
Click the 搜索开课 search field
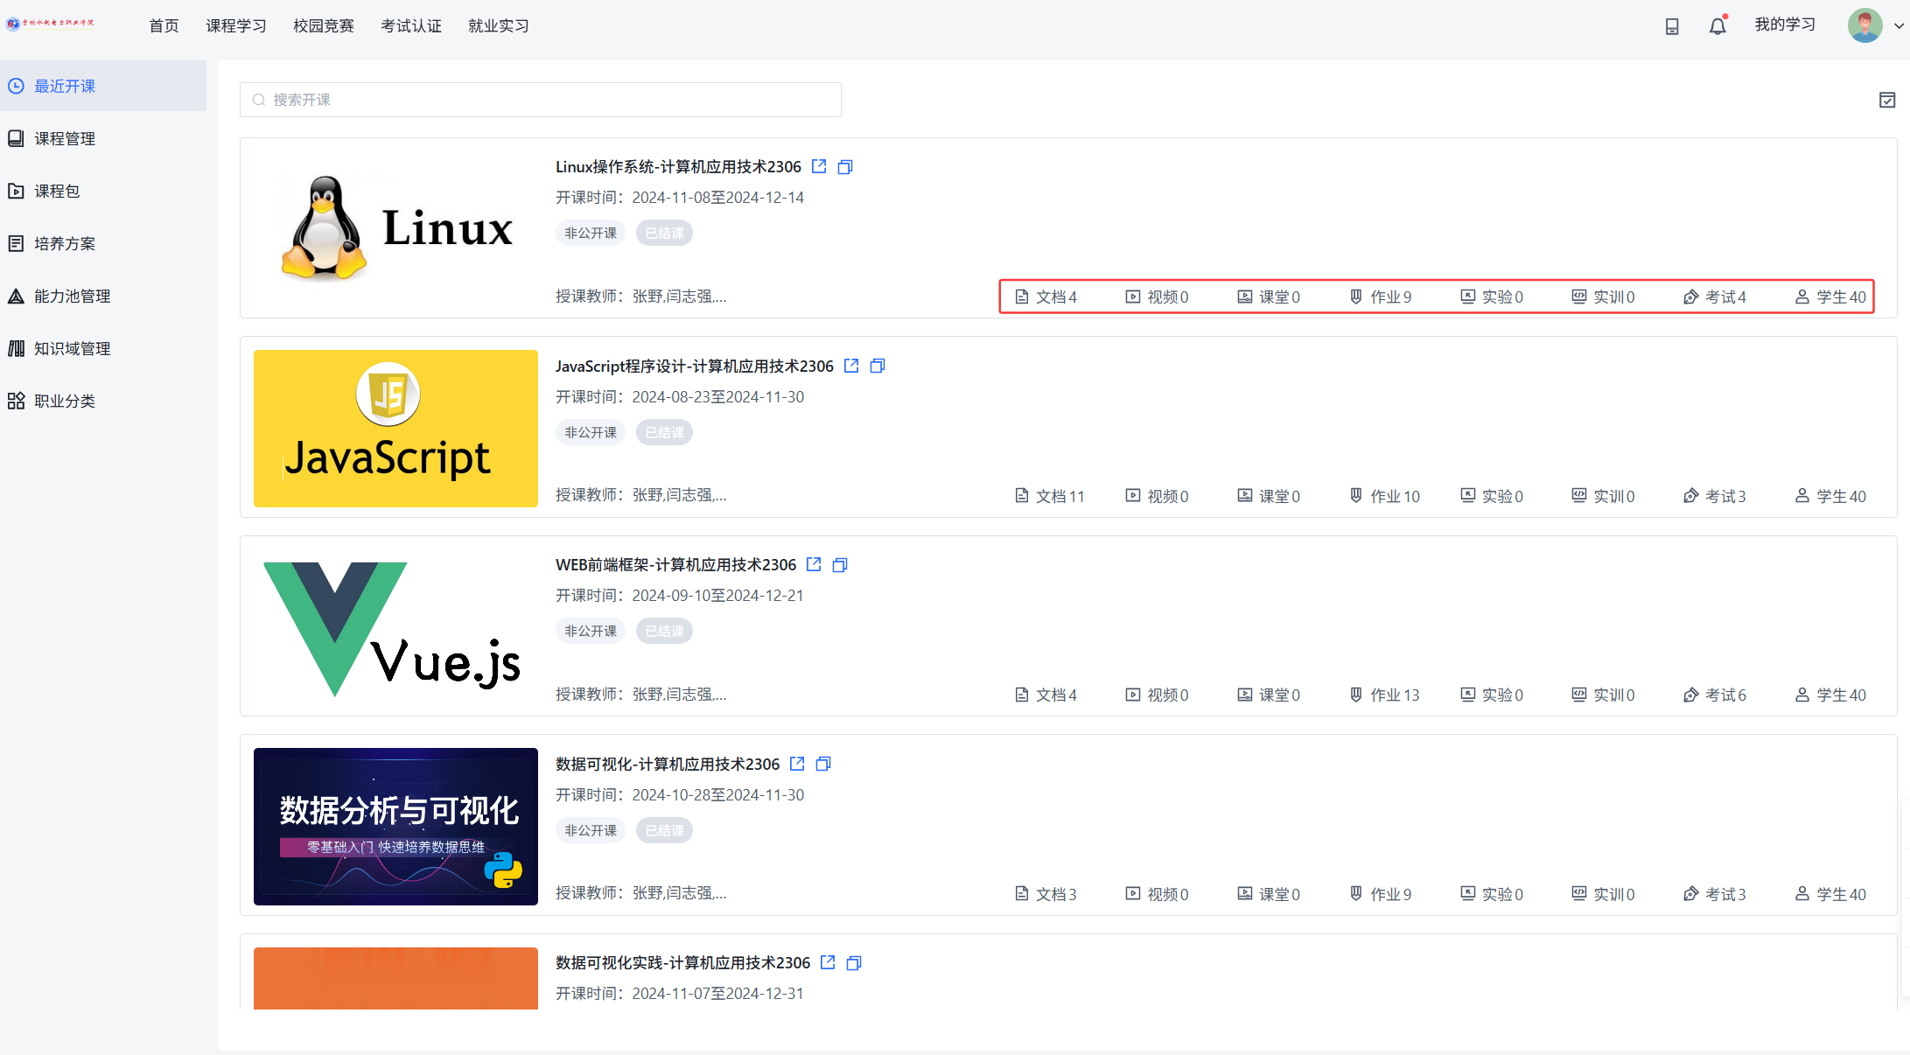click(541, 100)
